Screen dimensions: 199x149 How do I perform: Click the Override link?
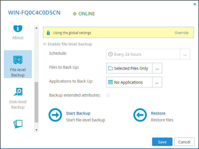(181, 33)
